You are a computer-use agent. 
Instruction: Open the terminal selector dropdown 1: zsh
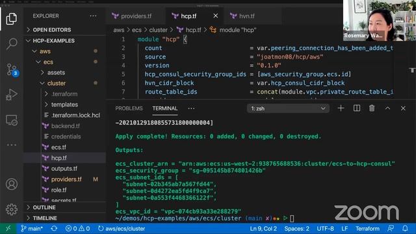288,109
